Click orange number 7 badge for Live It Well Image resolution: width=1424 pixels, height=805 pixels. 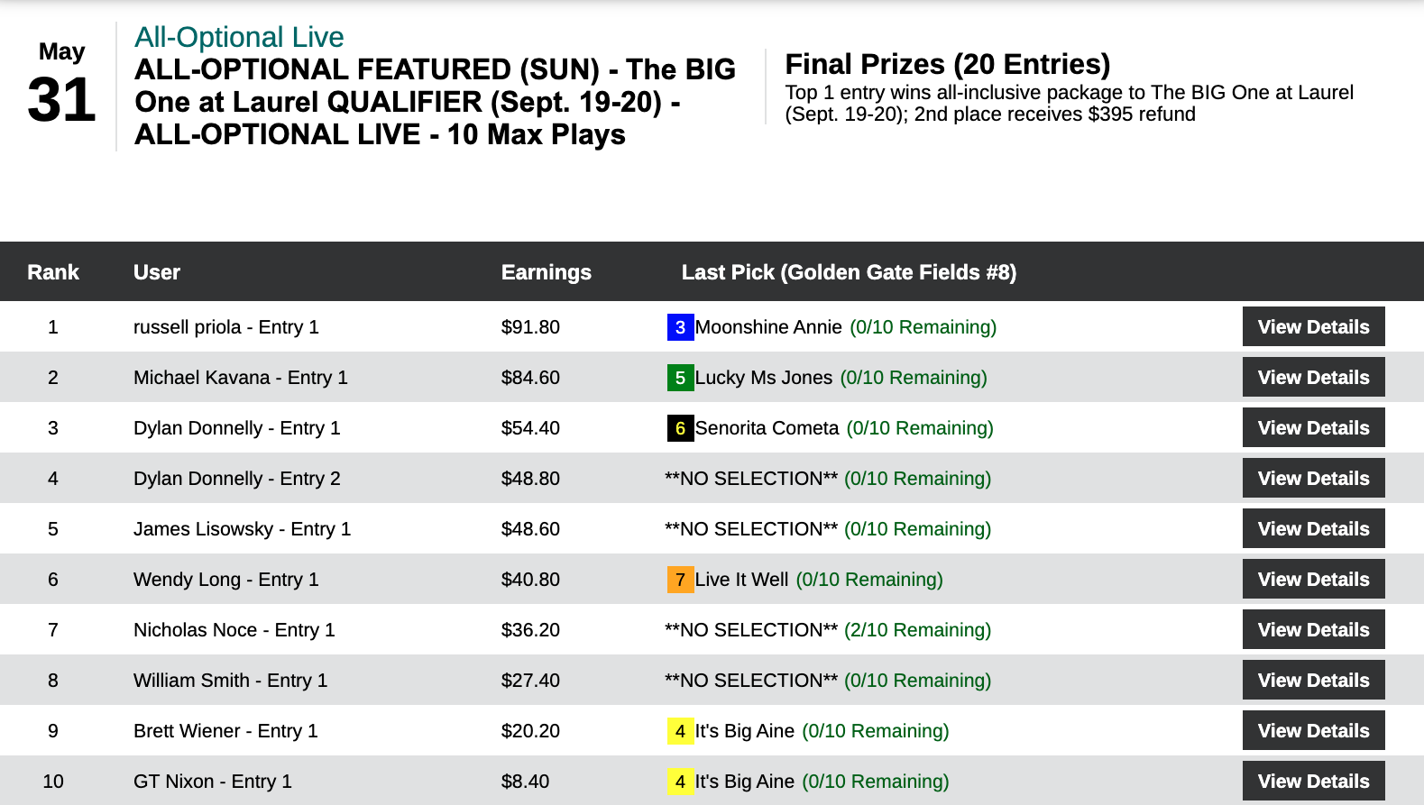coord(680,580)
